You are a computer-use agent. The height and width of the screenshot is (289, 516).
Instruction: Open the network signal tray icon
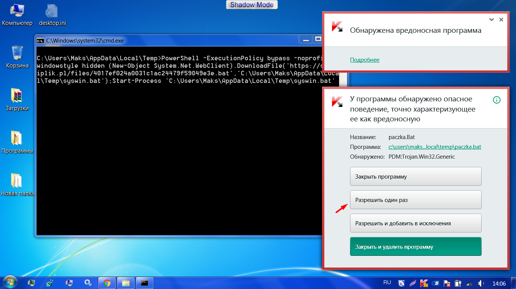click(x=470, y=283)
